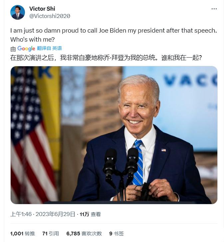Click the 上午1:46 time stamp
Image resolution: width=224 pixels, height=242 pixels.
[x=21, y=214]
